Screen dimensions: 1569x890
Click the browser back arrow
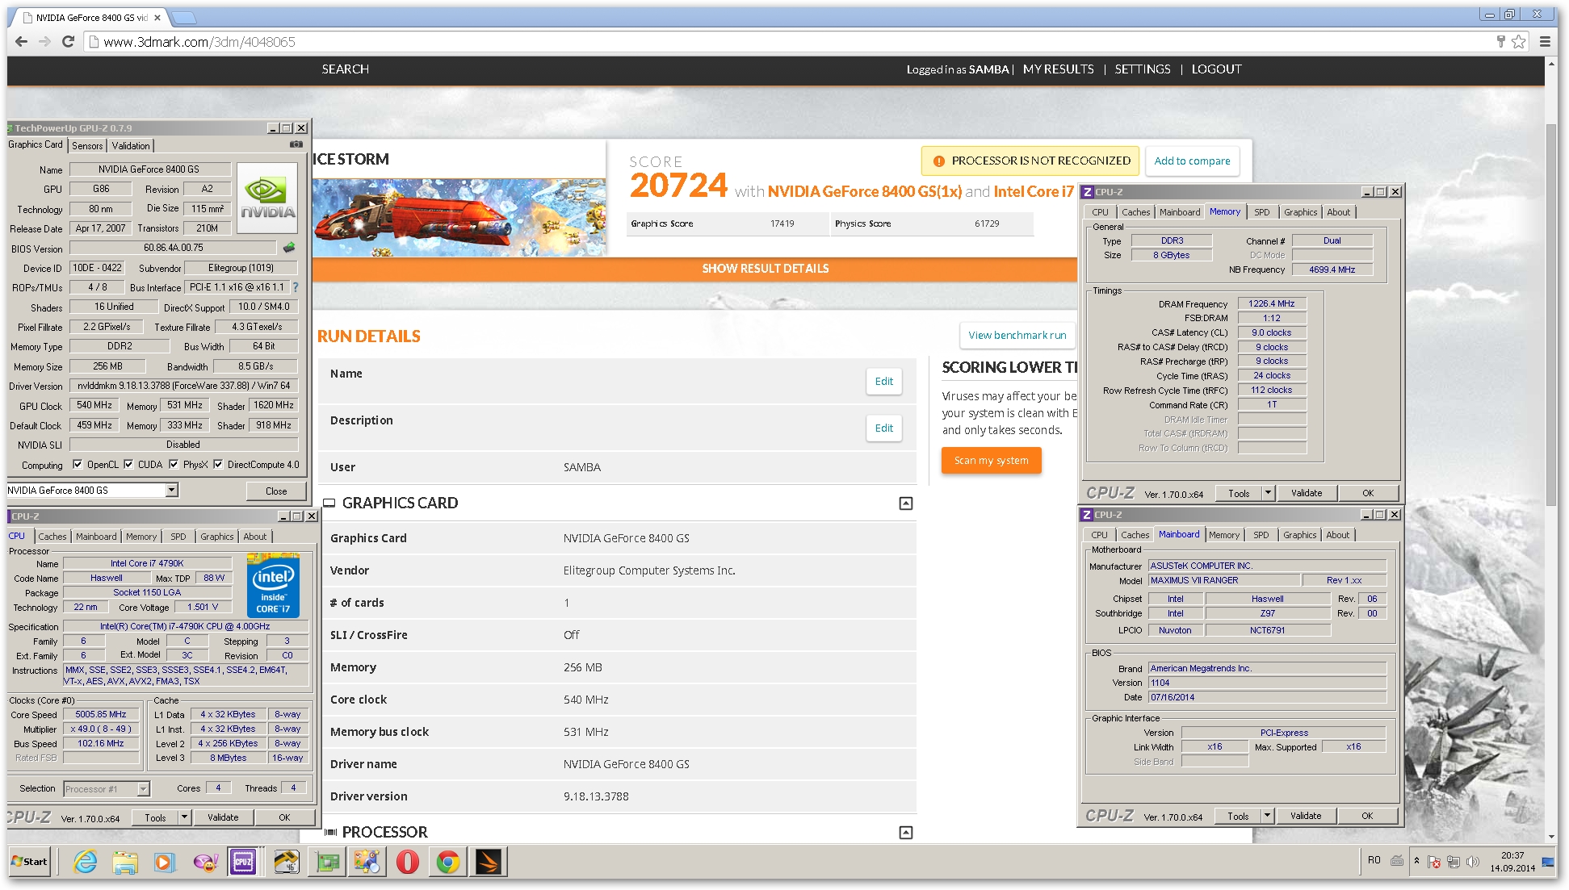[x=22, y=42]
